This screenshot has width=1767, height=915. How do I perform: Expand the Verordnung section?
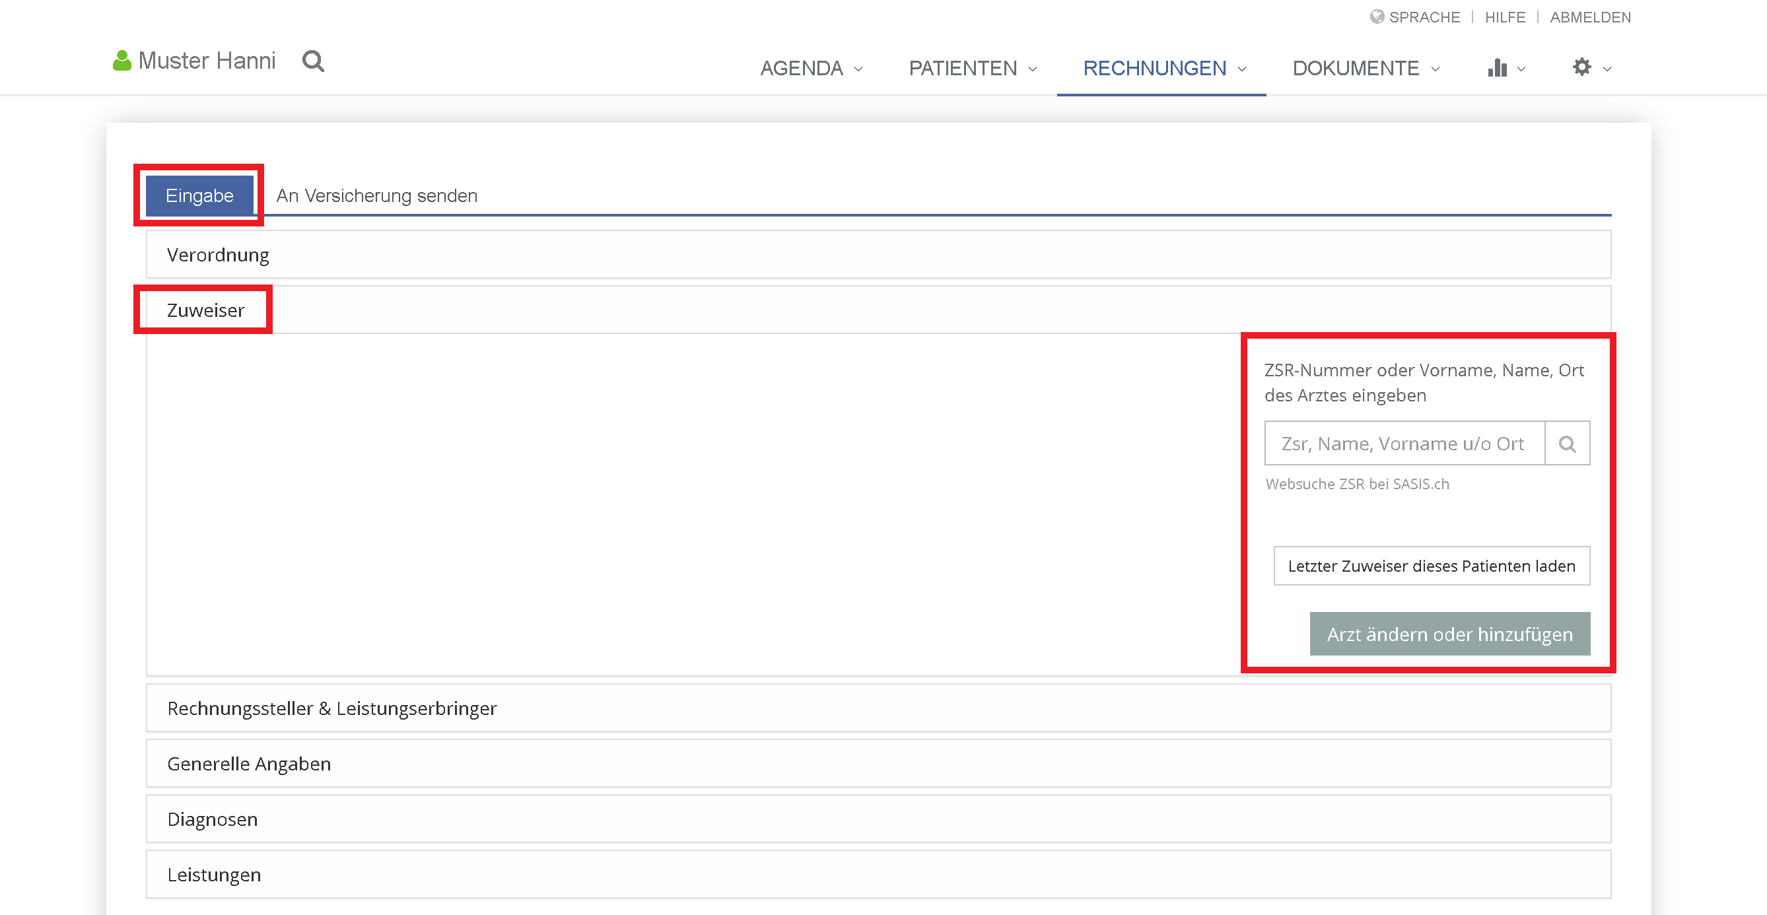[x=878, y=254]
